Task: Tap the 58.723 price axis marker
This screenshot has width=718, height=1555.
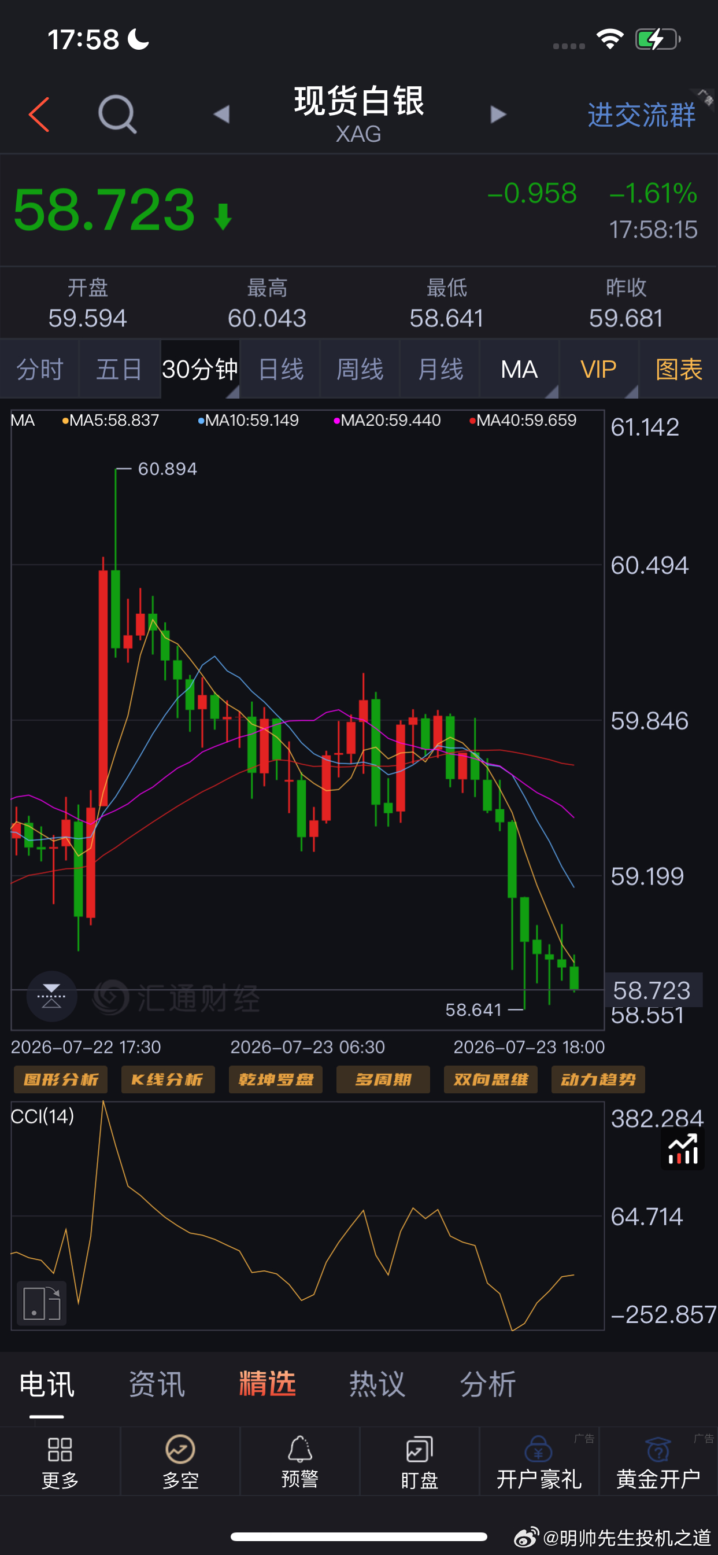Action: tap(653, 990)
